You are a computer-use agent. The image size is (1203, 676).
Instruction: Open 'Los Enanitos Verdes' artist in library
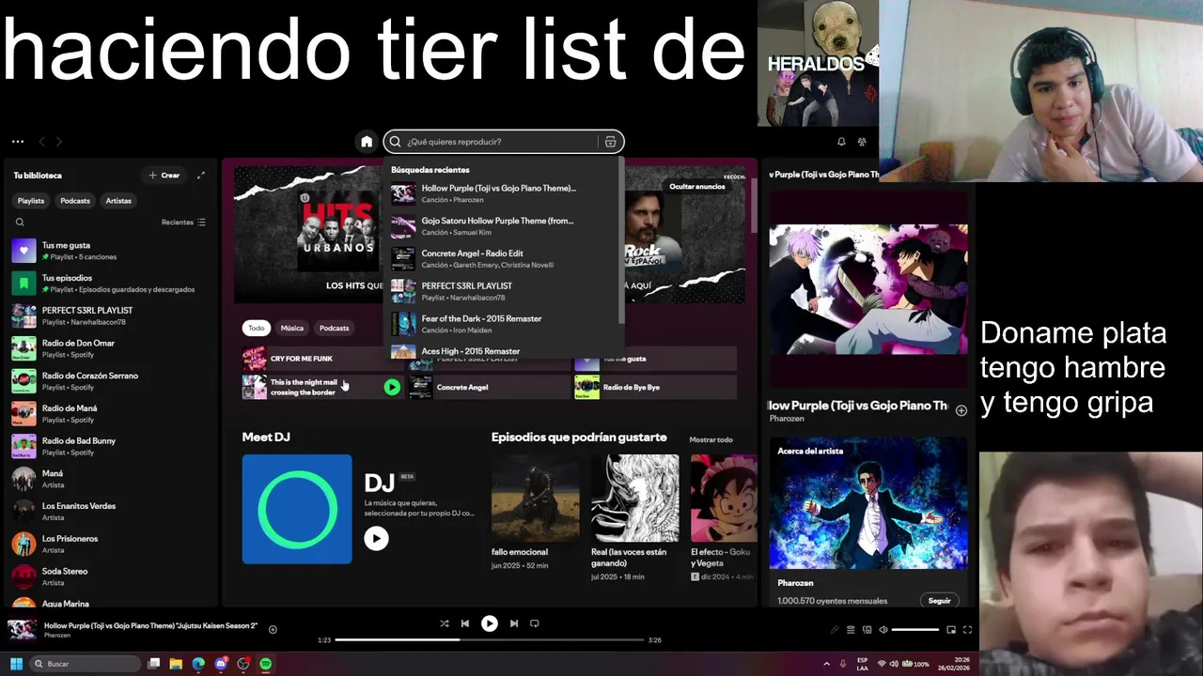[x=111, y=512]
